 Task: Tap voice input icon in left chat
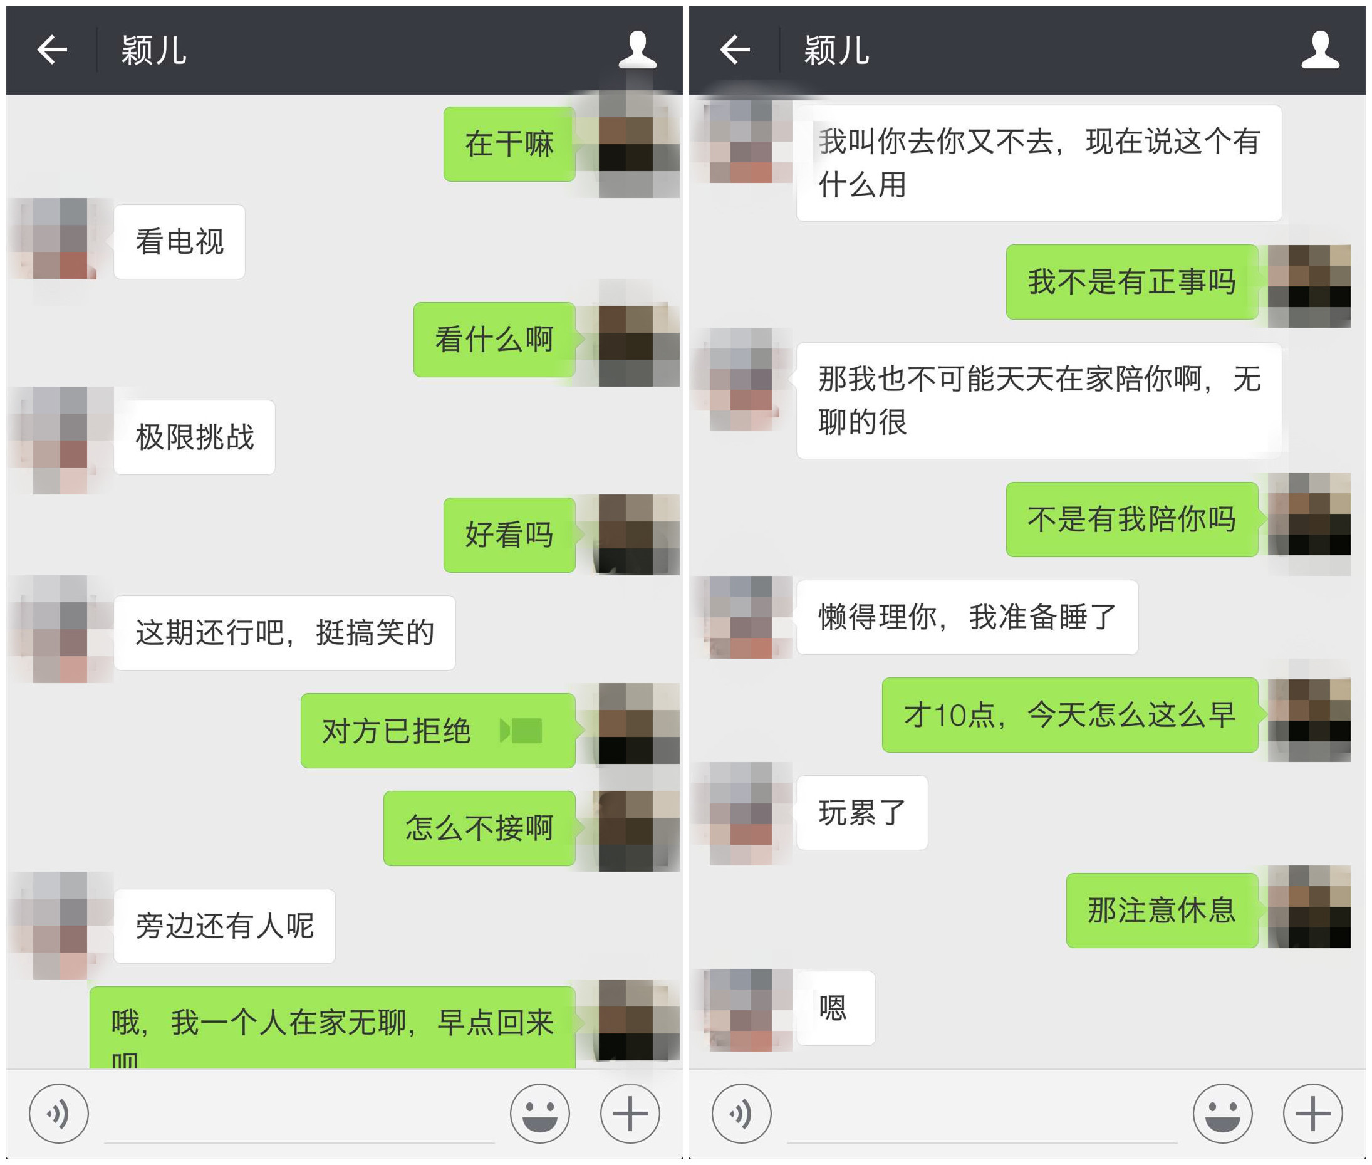(x=59, y=1114)
